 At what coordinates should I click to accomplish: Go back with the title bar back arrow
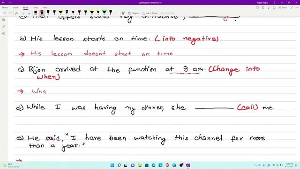click(3, 2)
